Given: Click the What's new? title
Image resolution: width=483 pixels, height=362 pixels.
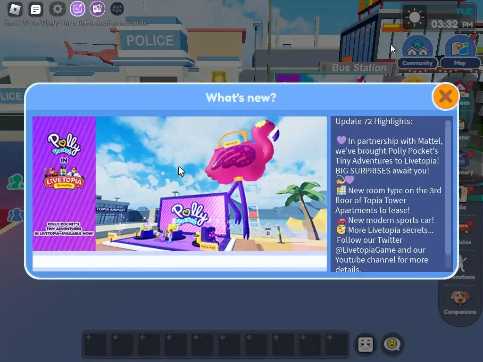Looking at the screenshot, I should coord(241,98).
